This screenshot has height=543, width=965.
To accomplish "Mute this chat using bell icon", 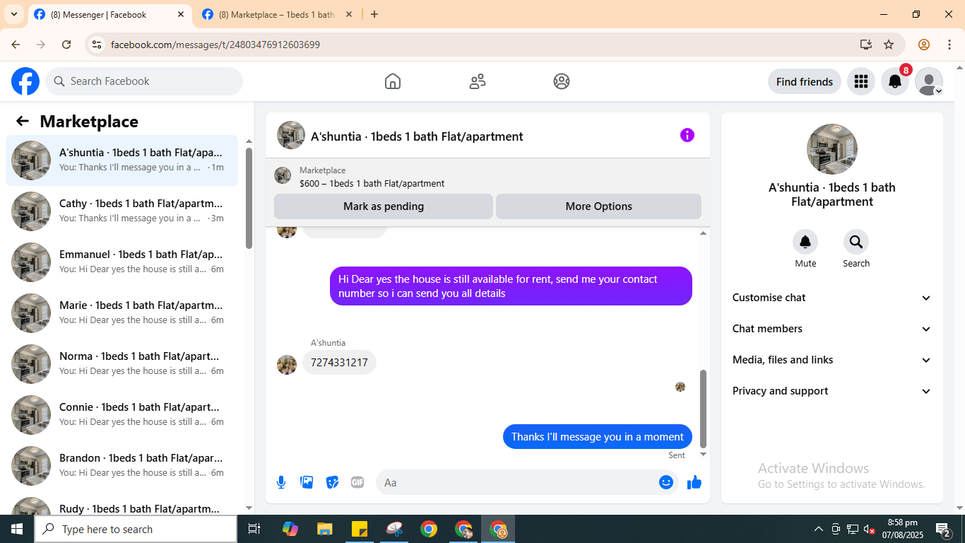I will click(805, 243).
